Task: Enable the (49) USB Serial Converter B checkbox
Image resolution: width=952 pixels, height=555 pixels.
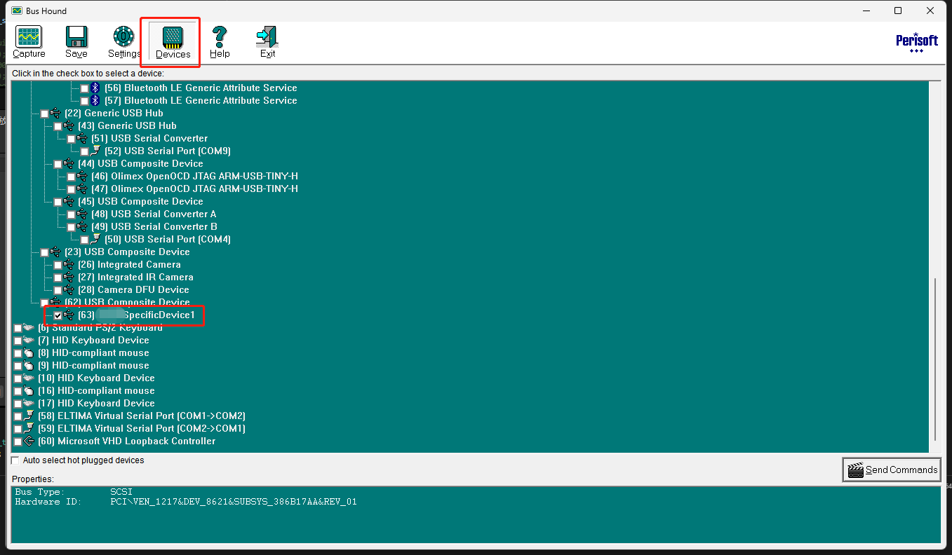Action: [x=71, y=227]
